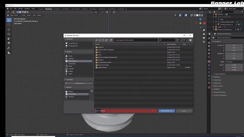Image resolution: width=244 pixels, height=137 pixels.
Task: Switch to the Layout workspace tab
Action: click(41, 9)
